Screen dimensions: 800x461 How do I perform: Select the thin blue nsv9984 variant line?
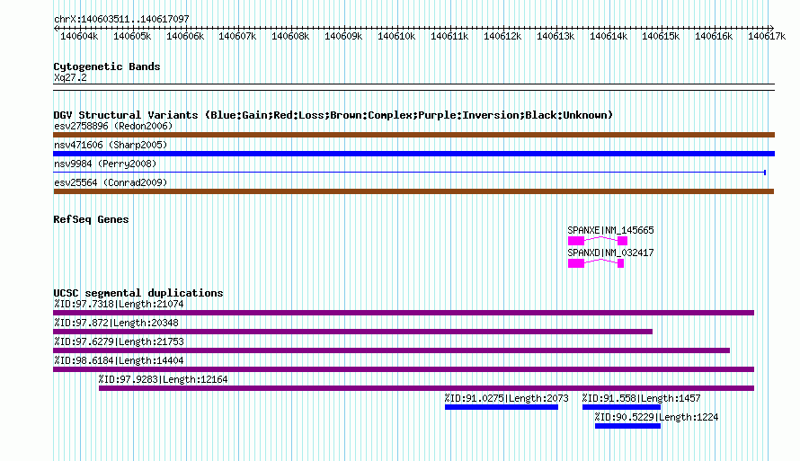410,173
